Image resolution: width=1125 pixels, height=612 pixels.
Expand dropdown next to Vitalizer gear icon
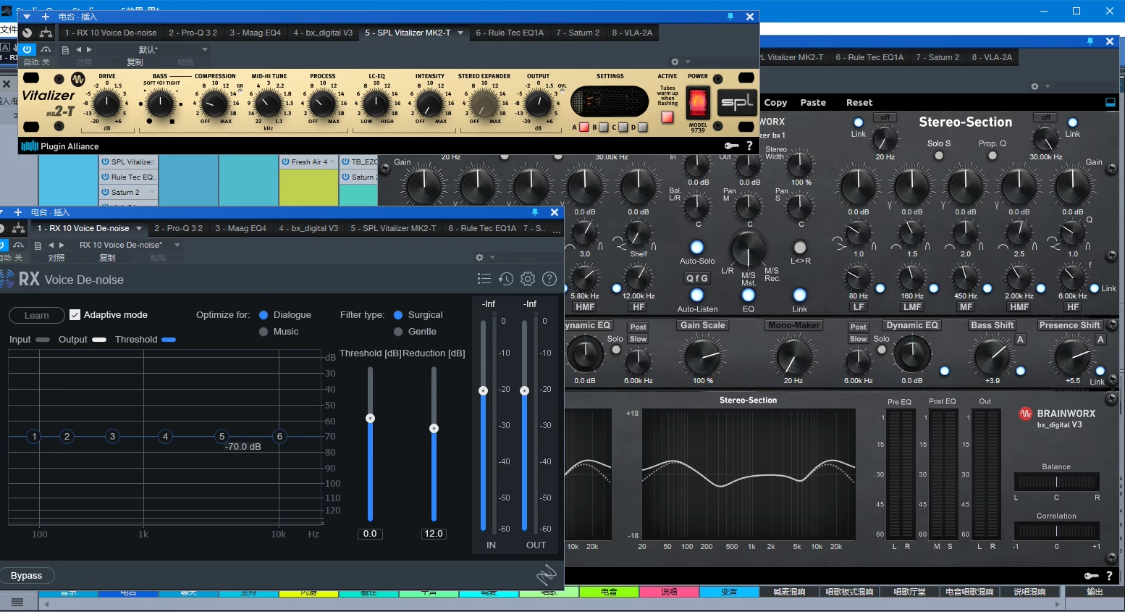point(688,62)
